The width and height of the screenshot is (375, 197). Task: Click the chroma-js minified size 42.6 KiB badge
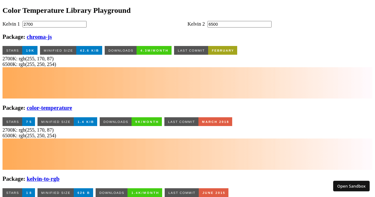(x=71, y=50)
